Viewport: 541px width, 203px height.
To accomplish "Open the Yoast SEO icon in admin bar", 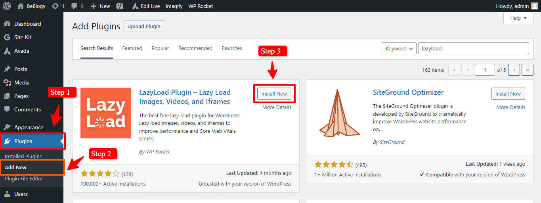I will tap(120, 6).
